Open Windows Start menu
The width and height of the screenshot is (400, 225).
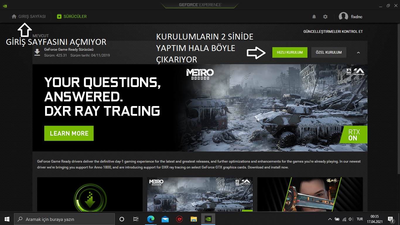tap(7, 219)
